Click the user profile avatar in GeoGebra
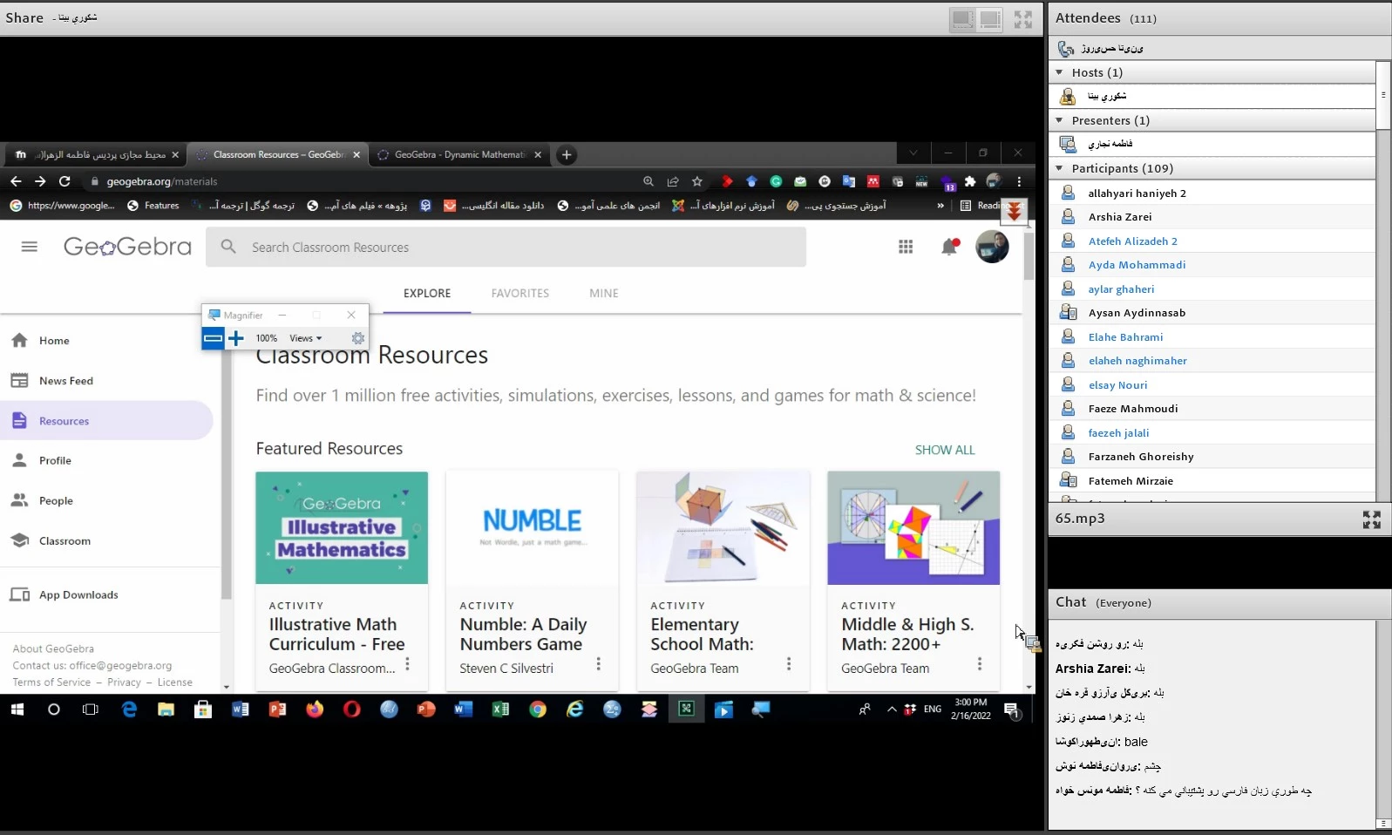Viewport: 1392px width, 835px height. [x=992, y=248]
